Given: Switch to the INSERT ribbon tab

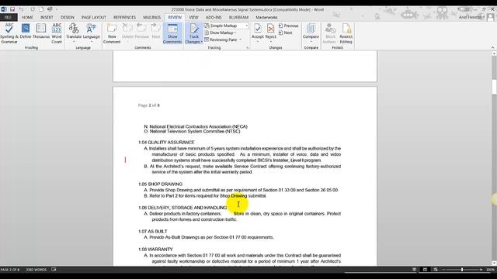Looking at the screenshot, I should [47, 17].
